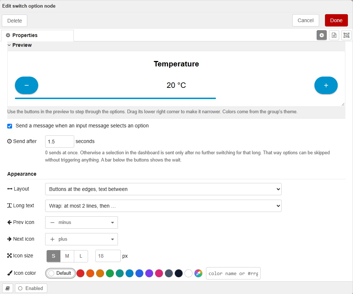
Task: Open node appearance icon
Action: pyautogui.click(x=346, y=35)
